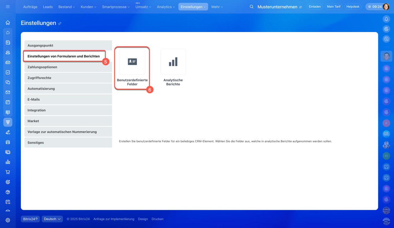Click the search magnifier in the header
394x228 pixels.
click(251, 7)
